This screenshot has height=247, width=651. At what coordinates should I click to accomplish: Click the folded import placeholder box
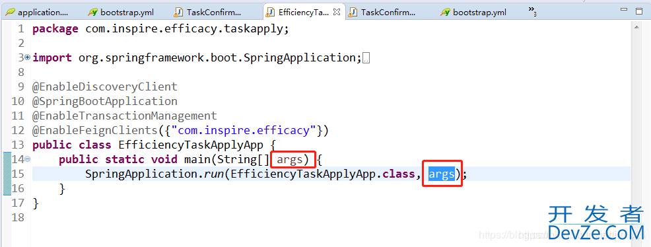[x=366, y=59]
